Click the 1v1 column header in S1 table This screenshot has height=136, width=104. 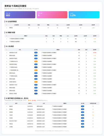coord(57,25)
